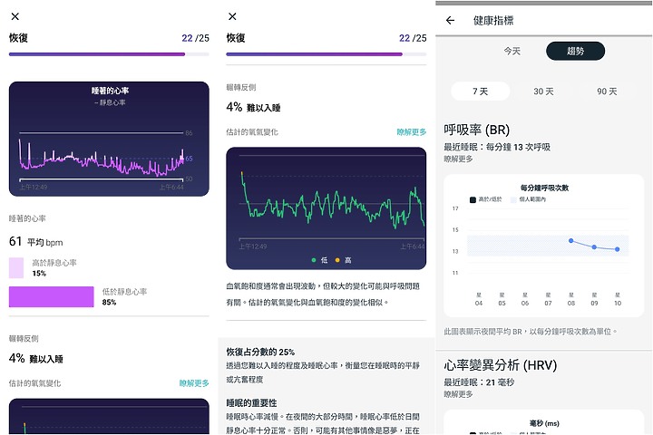Choose the 7 天 range

[x=480, y=92]
